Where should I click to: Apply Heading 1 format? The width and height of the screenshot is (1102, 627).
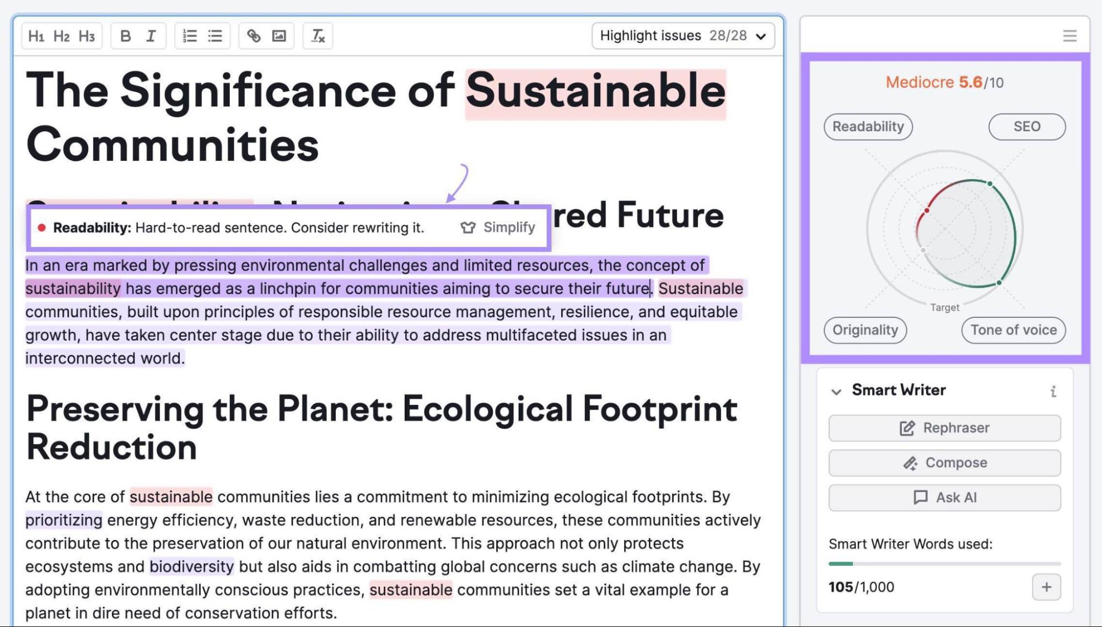[x=36, y=36]
